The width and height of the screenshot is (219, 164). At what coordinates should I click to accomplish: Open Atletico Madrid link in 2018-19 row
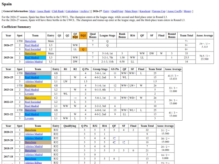(34, 146)
